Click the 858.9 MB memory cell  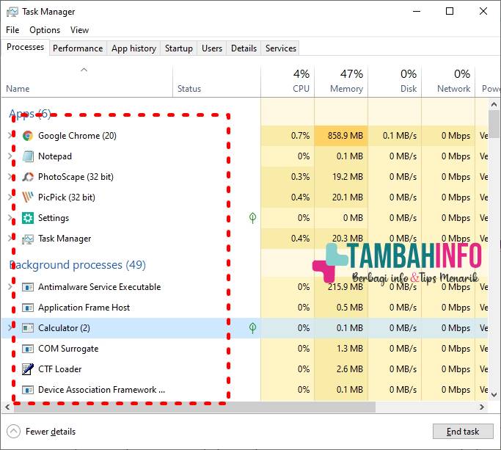341,136
